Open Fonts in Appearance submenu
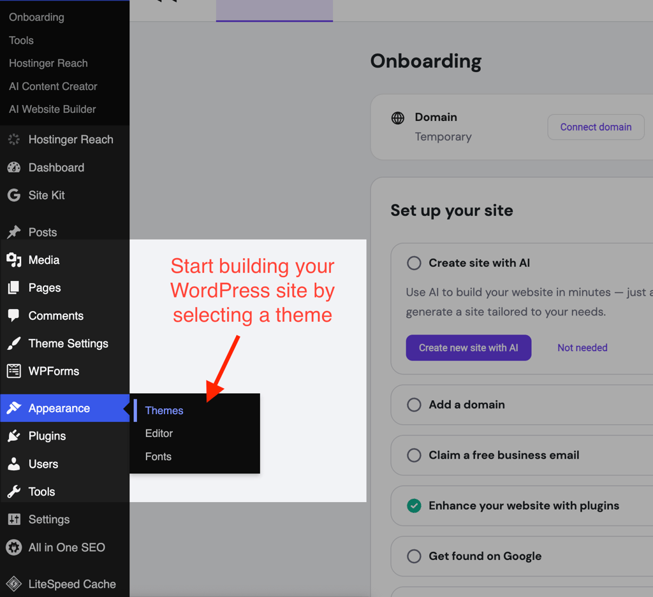Image resolution: width=653 pixels, height=597 pixels. [x=158, y=456]
